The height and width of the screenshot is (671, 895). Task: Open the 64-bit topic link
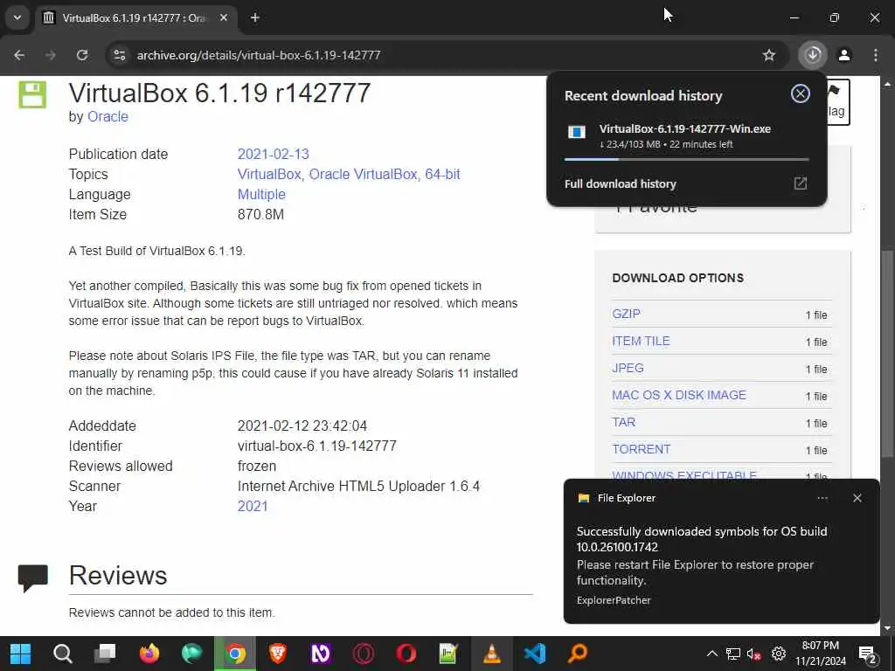(x=442, y=174)
